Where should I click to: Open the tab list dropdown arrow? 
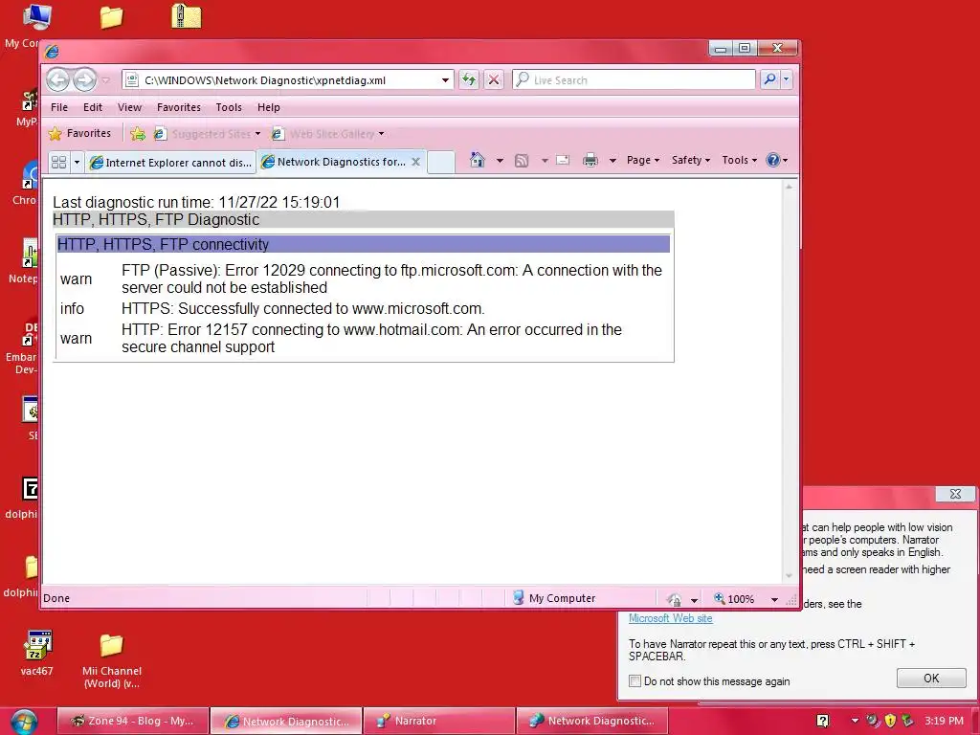(x=77, y=163)
